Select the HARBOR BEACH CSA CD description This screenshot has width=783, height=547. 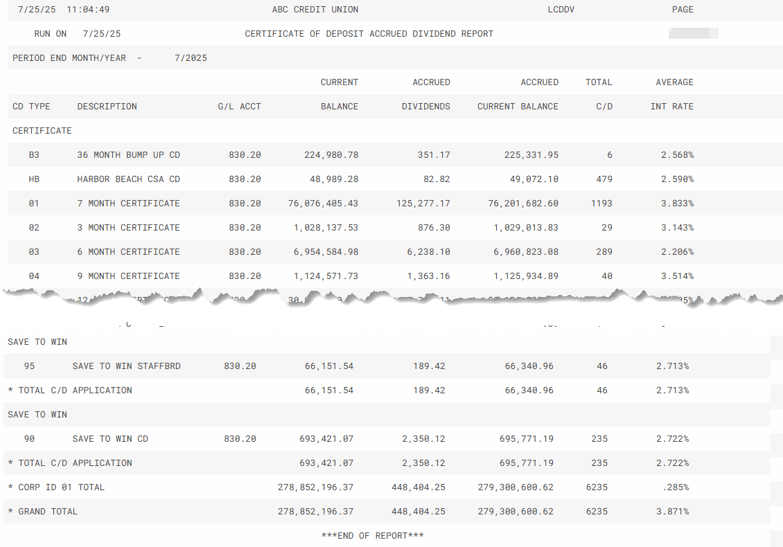pos(128,179)
